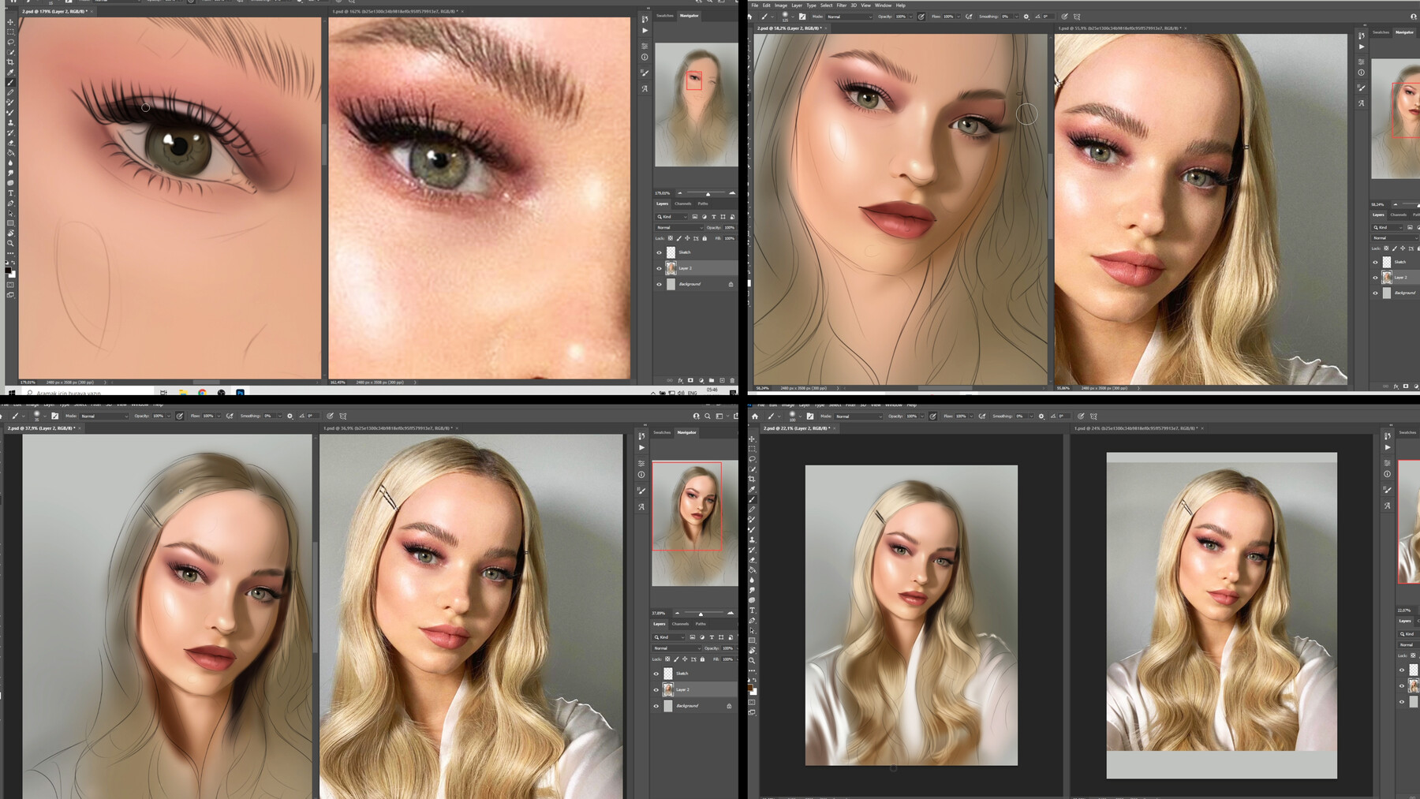1420x799 pixels.
Task: Select the Horizontal Type tool
Action: pyautogui.click(x=10, y=192)
